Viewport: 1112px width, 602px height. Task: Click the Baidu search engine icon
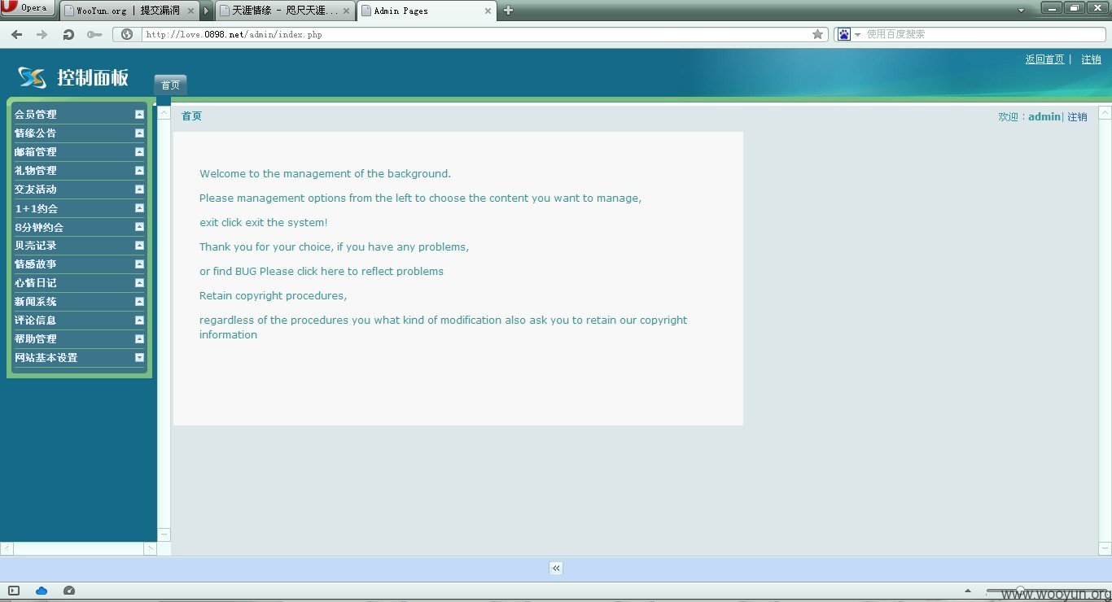[844, 34]
